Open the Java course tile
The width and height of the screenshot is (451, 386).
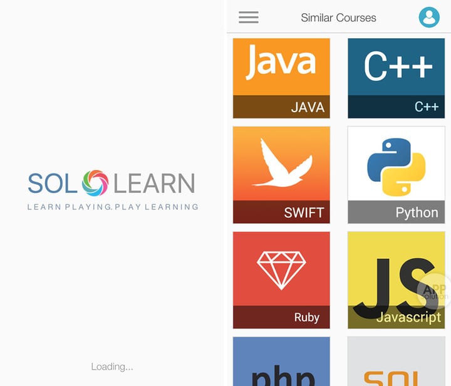tap(281, 78)
